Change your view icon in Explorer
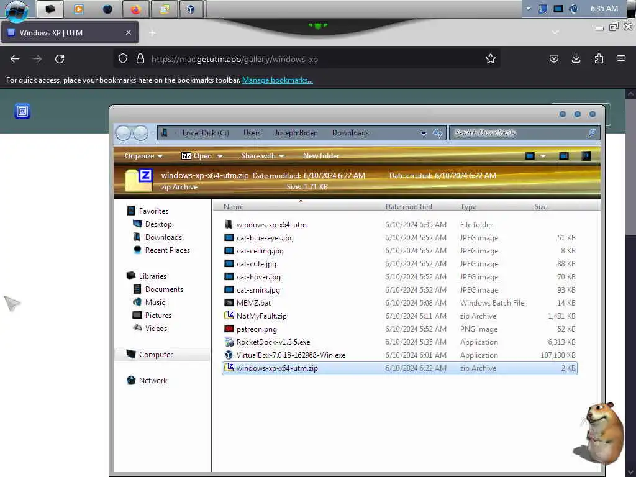This screenshot has height=477, width=636. (x=530, y=156)
